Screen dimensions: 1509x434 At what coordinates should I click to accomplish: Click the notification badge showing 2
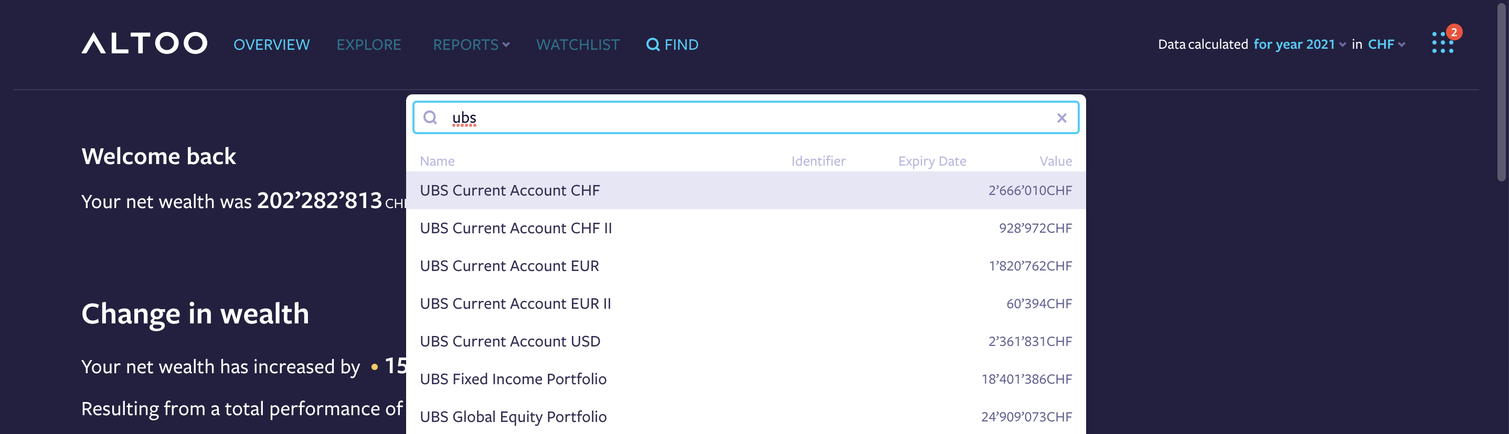pos(1454,32)
